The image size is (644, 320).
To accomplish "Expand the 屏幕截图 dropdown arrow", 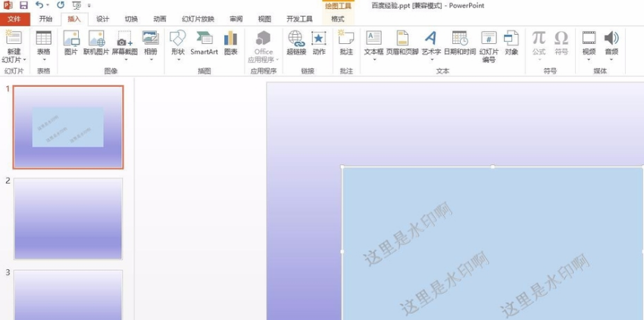I will 125,60.
